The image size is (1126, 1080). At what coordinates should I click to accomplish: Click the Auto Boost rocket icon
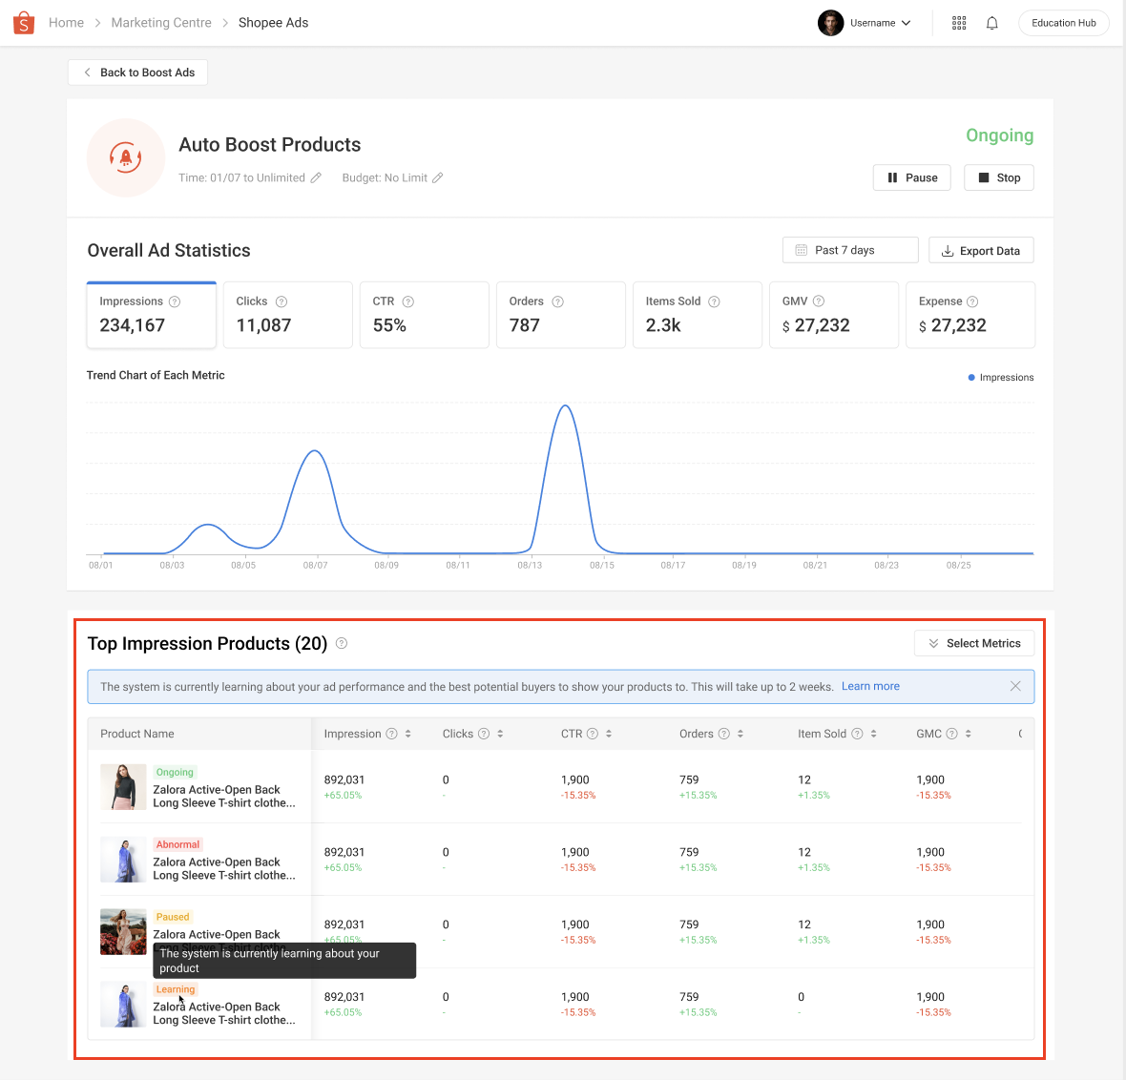point(126,157)
